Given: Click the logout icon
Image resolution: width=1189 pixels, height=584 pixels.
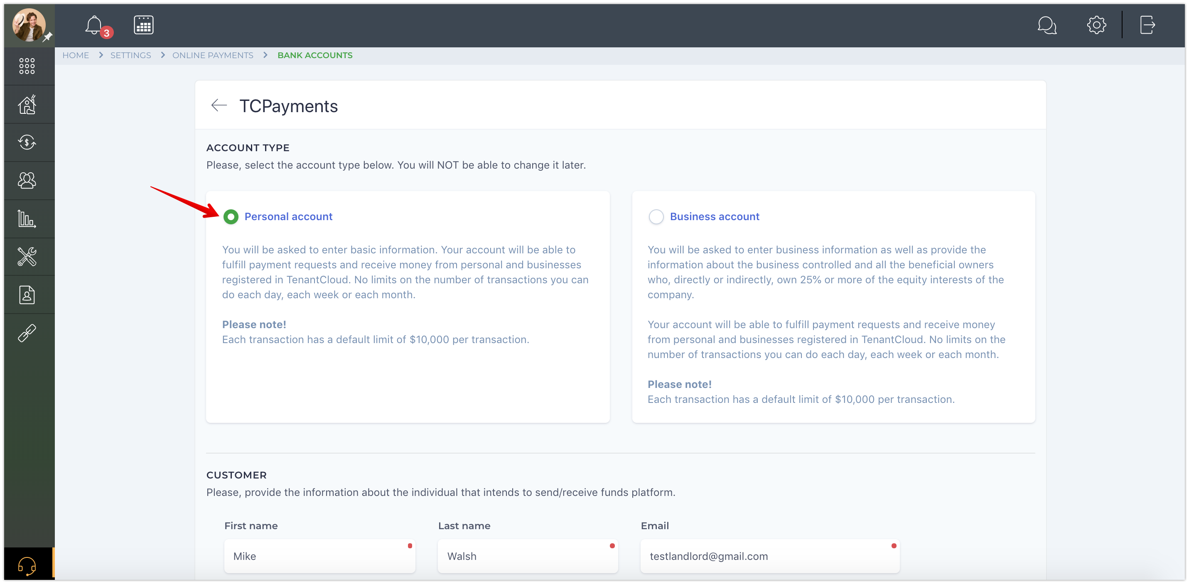Looking at the screenshot, I should click(1147, 25).
